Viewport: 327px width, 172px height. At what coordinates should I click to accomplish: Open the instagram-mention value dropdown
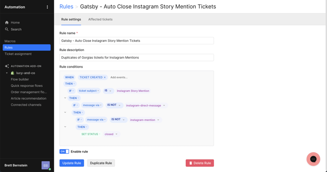click(x=145, y=120)
